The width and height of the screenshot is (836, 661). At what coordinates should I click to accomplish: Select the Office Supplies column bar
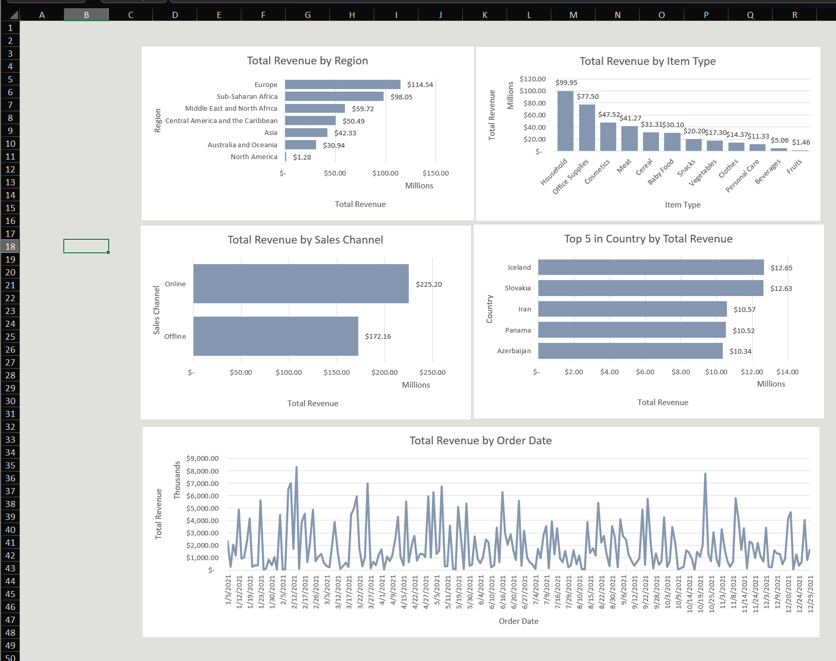(587, 128)
